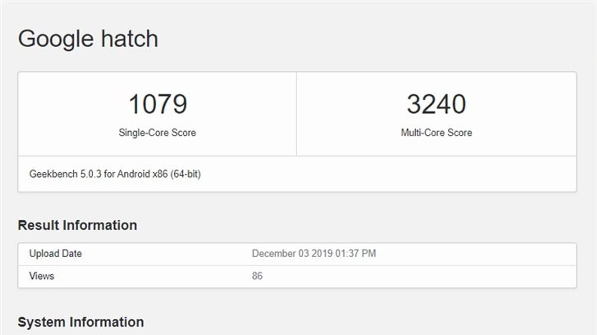Click the "Single-Core Score" label
This screenshot has height=335, width=597.
(157, 133)
